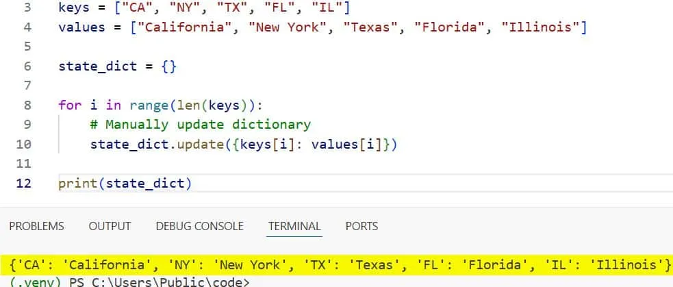
Task: Click the highlighted dictionary output in terminal
Action: click(x=335, y=264)
